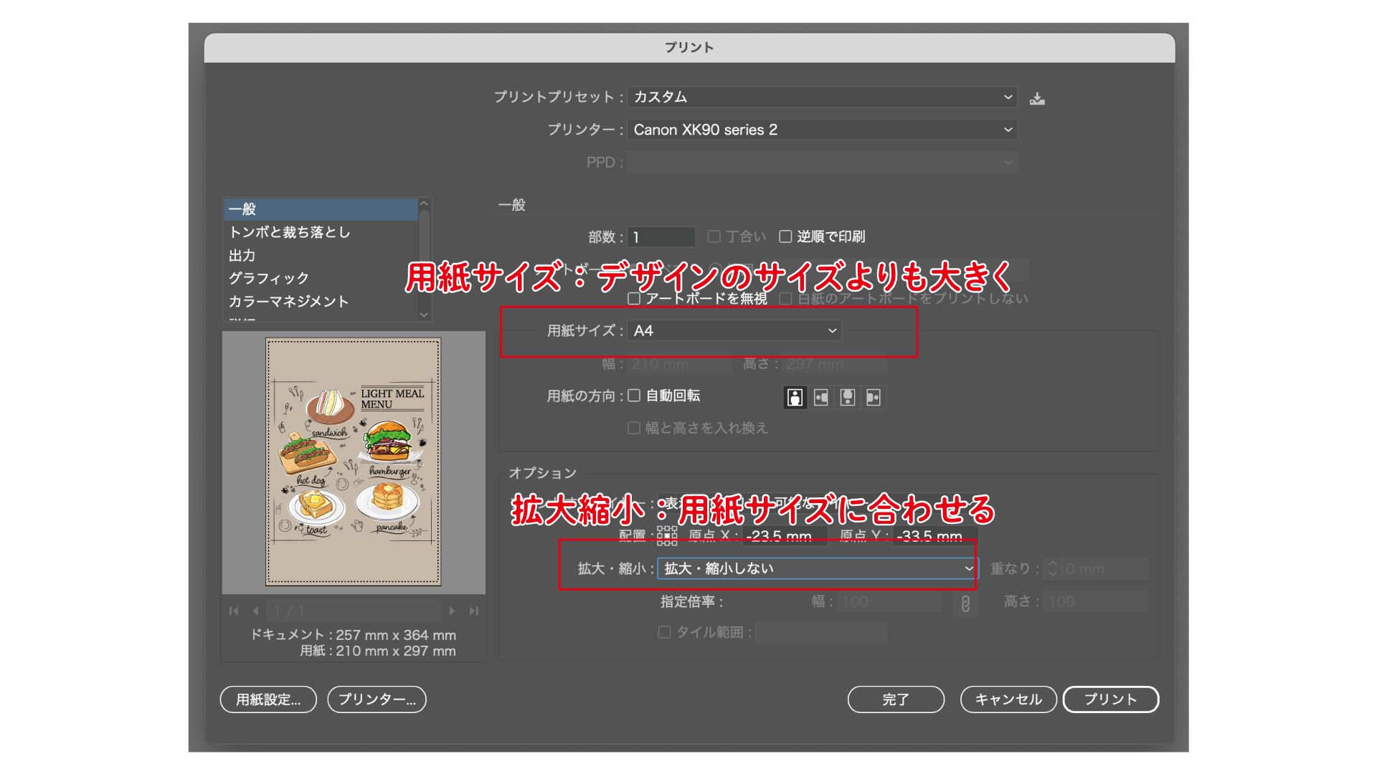Click the save print preset icon
The height and width of the screenshot is (774, 1377).
pos(1037,99)
